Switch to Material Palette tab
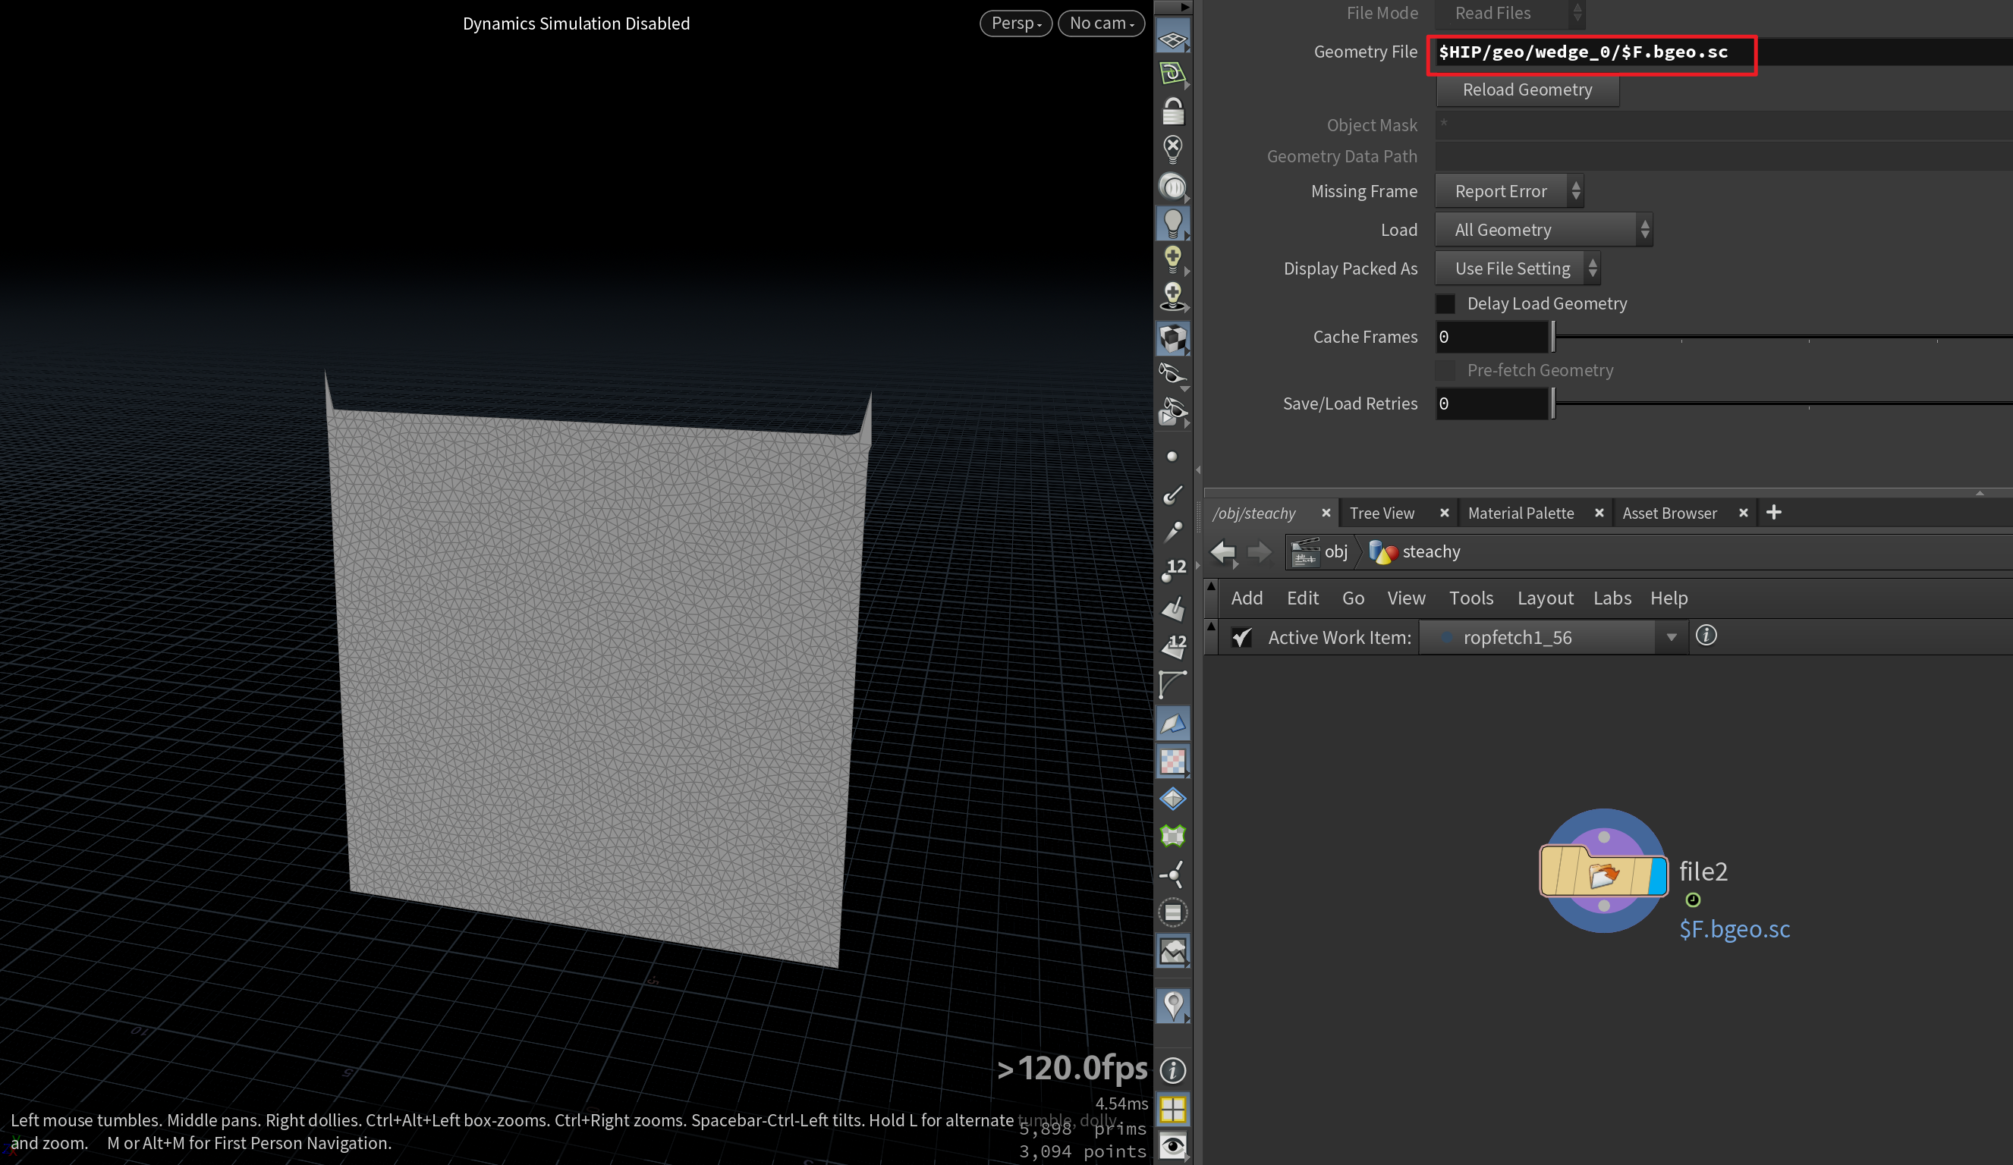Screen dimensions: 2013x1165 (1522, 513)
